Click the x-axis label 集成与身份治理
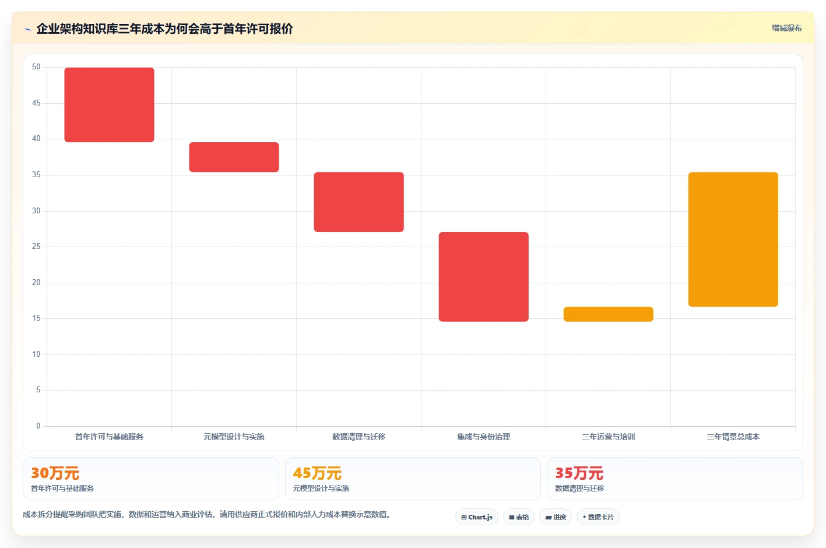The image size is (826, 548). click(483, 437)
